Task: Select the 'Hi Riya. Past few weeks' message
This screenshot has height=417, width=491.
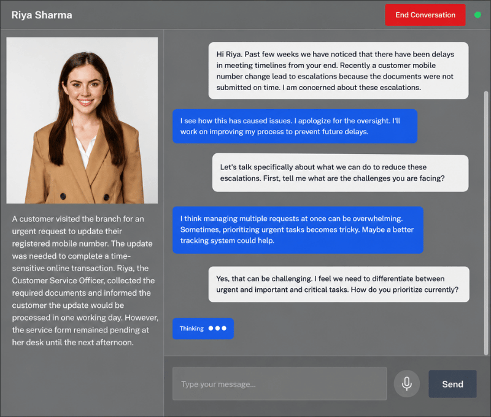Action: 339,71
